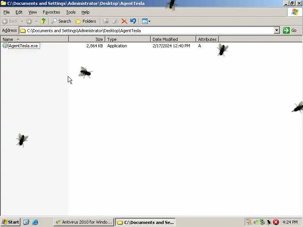Click the third system tray icon
This screenshot has width=303, height=227.
(262, 222)
